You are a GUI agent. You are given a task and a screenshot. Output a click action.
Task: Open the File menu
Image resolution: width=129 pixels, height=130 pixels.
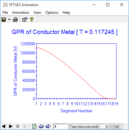5,13
